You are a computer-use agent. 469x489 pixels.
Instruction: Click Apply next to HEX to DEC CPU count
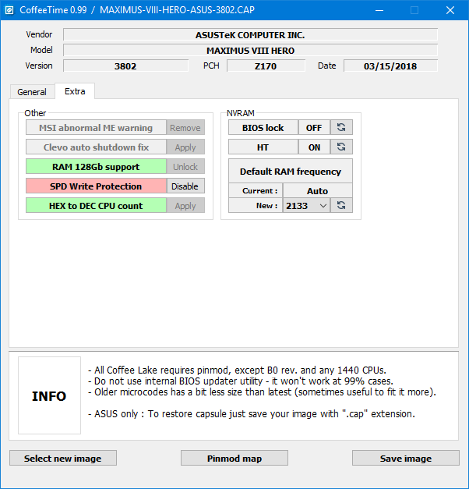[x=185, y=206]
